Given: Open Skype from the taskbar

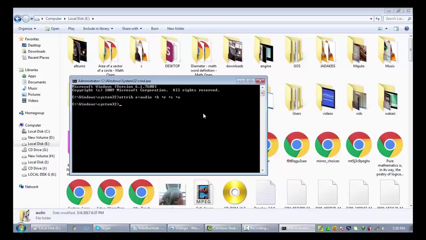Looking at the screenshot, I should point(110,228).
